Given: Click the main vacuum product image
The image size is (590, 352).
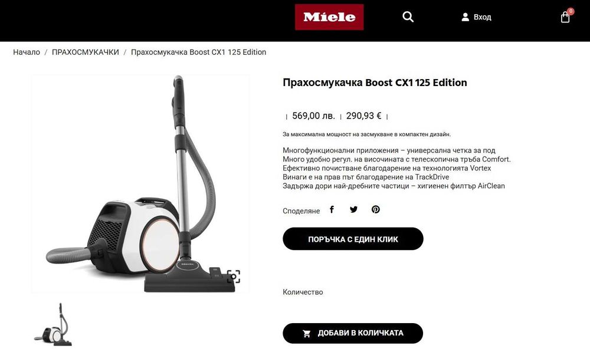Looking at the screenshot, I should tap(140, 184).
